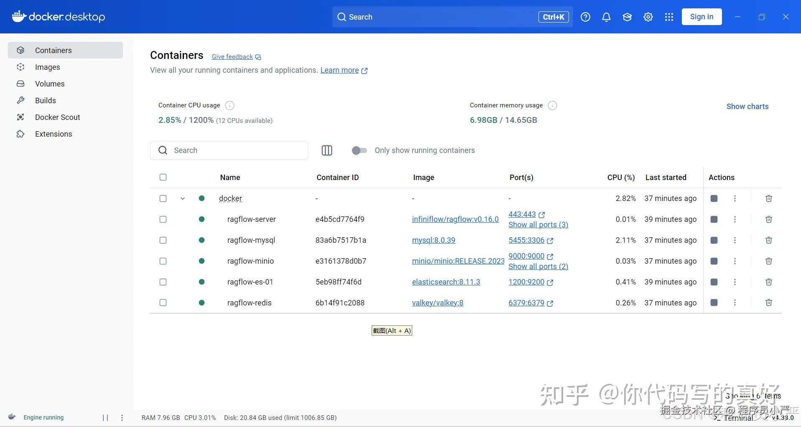Screen dimensions: 801x427
Task: Delete the ragflow-server container
Action: 768,219
